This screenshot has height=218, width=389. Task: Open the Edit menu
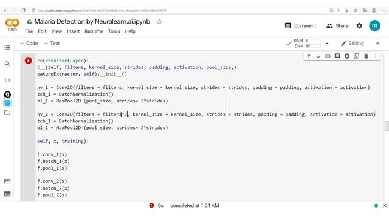(x=42, y=31)
